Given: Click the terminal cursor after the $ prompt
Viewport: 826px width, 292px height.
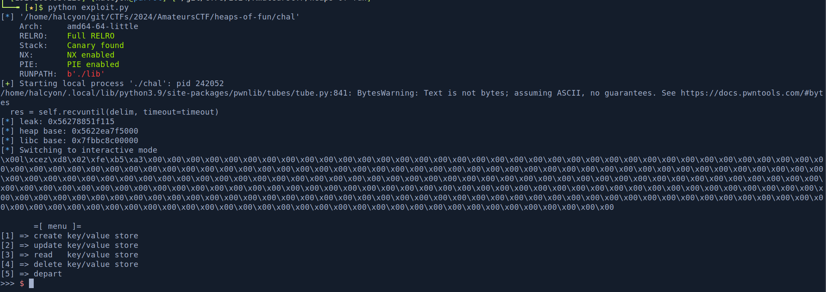Looking at the screenshot, I should pyautogui.click(x=31, y=283).
